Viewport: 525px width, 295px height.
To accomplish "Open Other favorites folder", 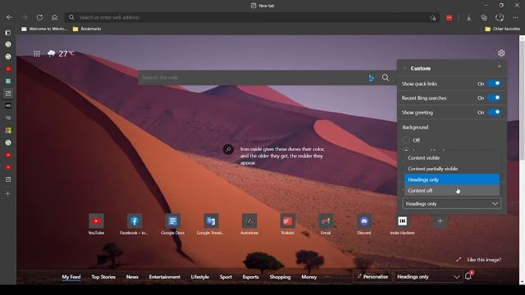I will click(503, 29).
